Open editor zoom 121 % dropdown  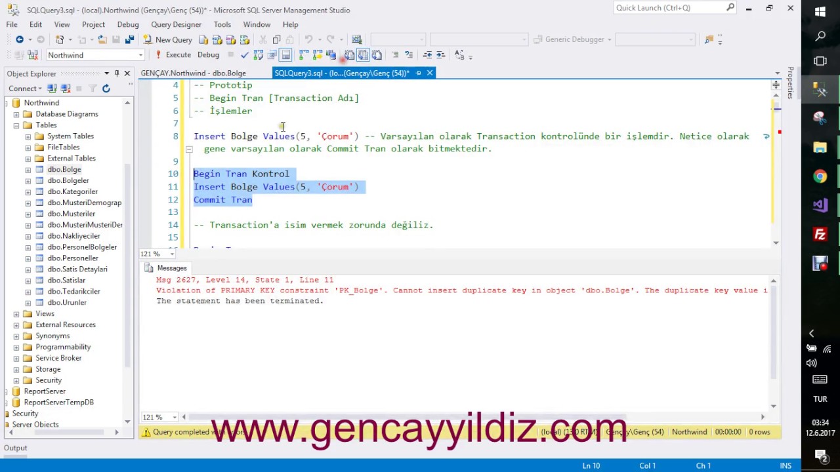tap(172, 254)
